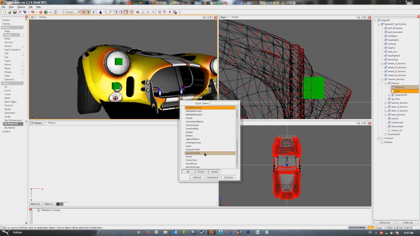Viewport: 420px width, 236px height.
Task: Toggle visibility checkbox for engine
Action: pos(386,48)
